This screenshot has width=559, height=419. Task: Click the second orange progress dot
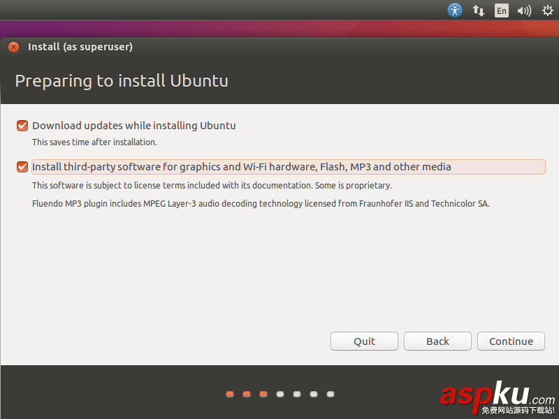[x=247, y=394]
